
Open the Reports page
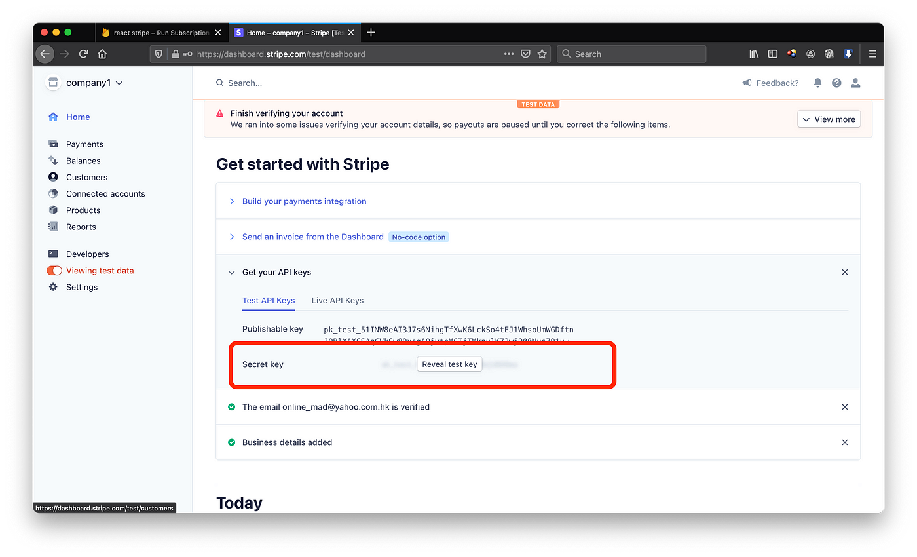(81, 227)
